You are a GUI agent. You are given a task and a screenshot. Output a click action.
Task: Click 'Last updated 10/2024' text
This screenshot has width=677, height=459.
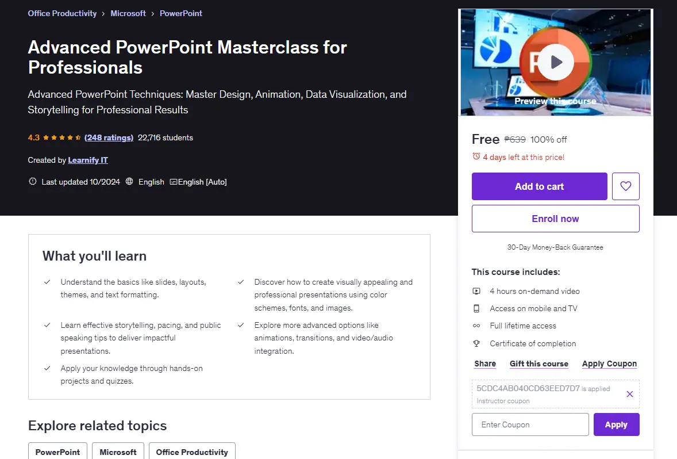(x=80, y=182)
